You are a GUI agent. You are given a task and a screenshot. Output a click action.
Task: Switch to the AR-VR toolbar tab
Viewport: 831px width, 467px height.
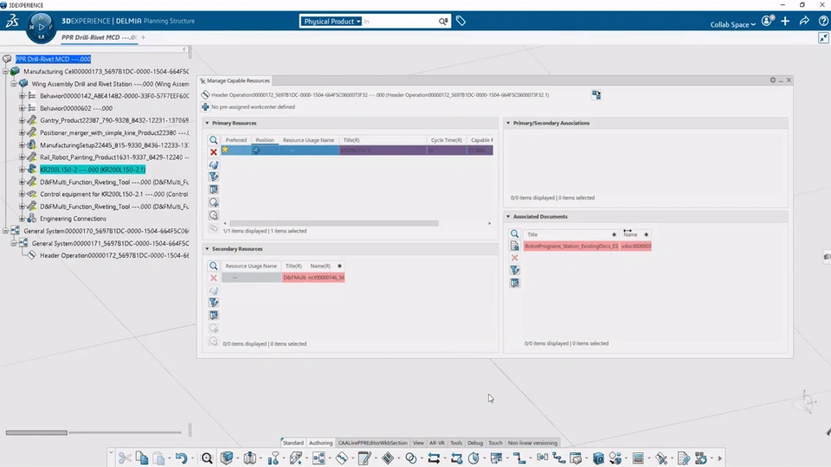pyautogui.click(x=436, y=443)
